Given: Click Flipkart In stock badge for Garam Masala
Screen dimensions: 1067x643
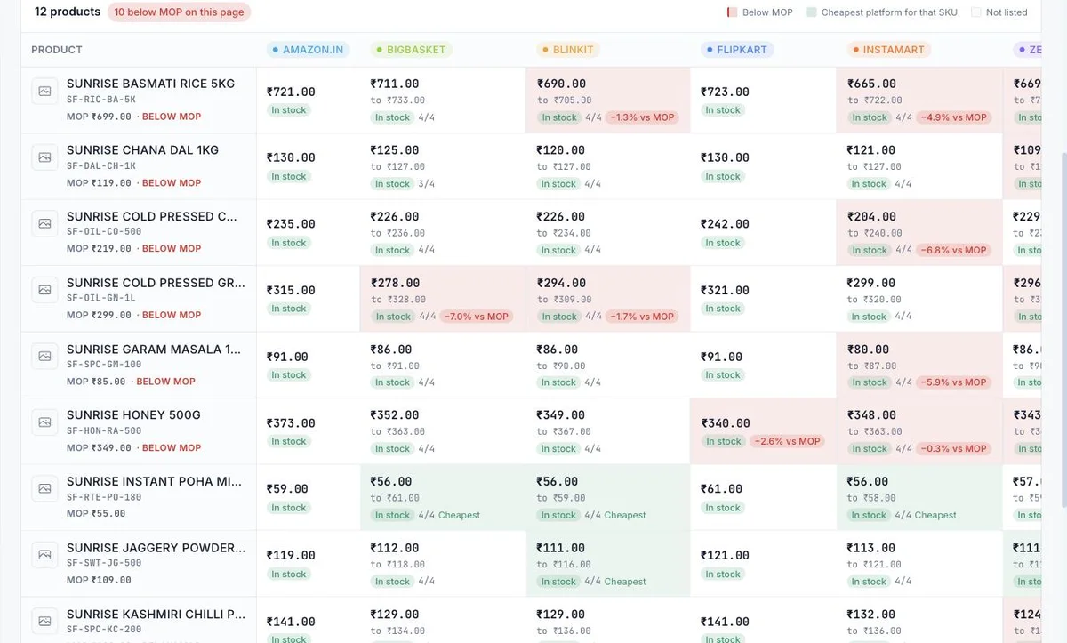Looking at the screenshot, I should pyautogui.click(x=723, y=375).
